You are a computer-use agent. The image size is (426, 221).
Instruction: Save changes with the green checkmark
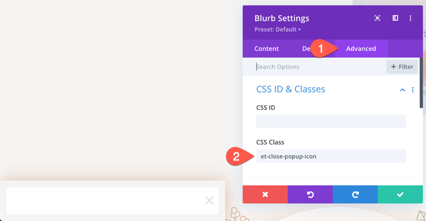400,194
